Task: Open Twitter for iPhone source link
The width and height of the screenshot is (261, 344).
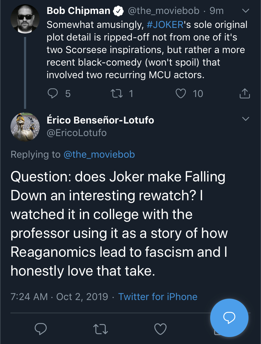Action: tap(158, 297)
